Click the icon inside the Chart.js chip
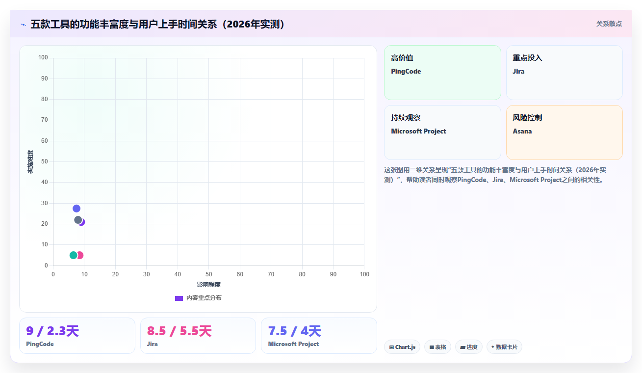642x373 pixels. (x=391, y=347)
